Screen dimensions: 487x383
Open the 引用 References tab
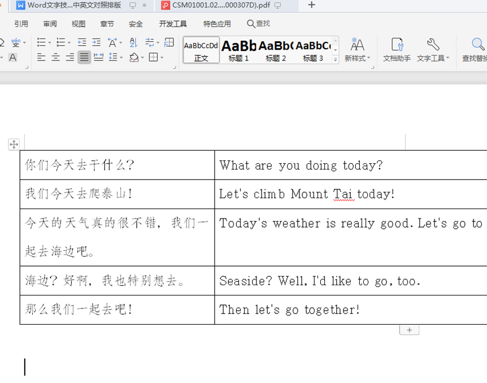pyautogui.click(x=21, y=24)
